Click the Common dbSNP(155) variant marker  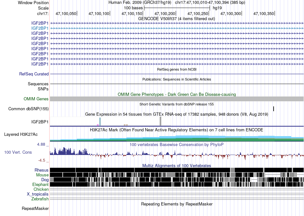tap(274, 109)
